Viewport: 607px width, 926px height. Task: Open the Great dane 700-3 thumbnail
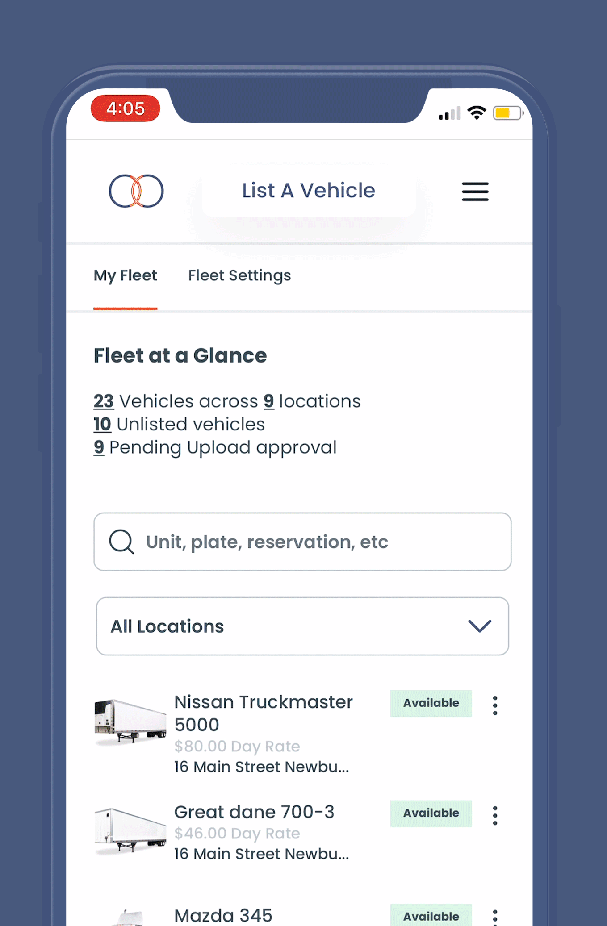[130, 830]
